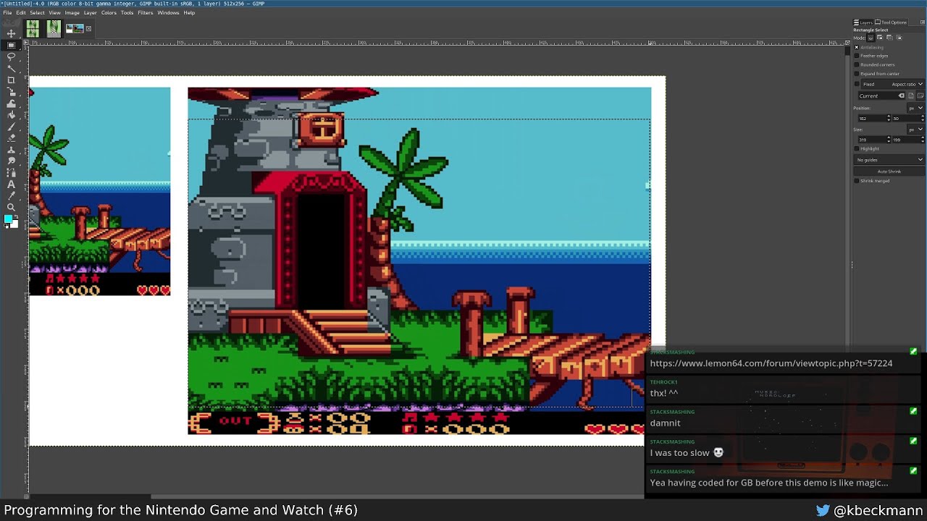Select the Warp Transform tool
This screenshot has width=927, height=521.
pyautogui.click(x=11, y=103)
